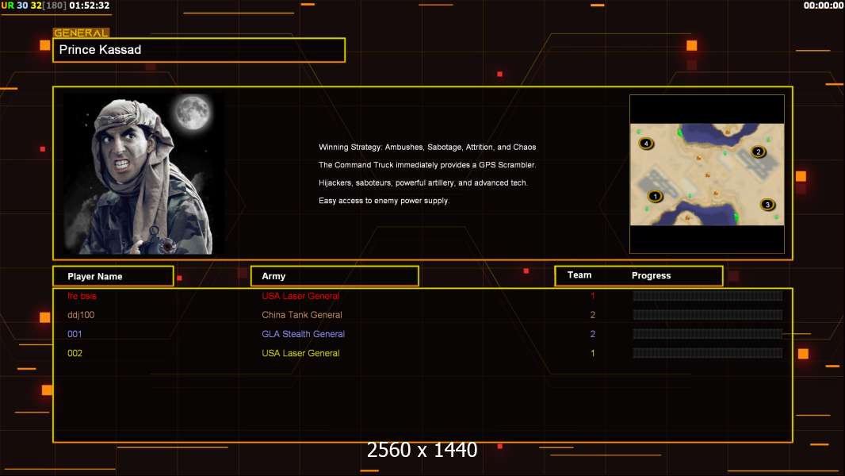The height and width of the screenshot is (476, 845).
Task: Click the progress bar for player 002
Action: tap(707, 353)
